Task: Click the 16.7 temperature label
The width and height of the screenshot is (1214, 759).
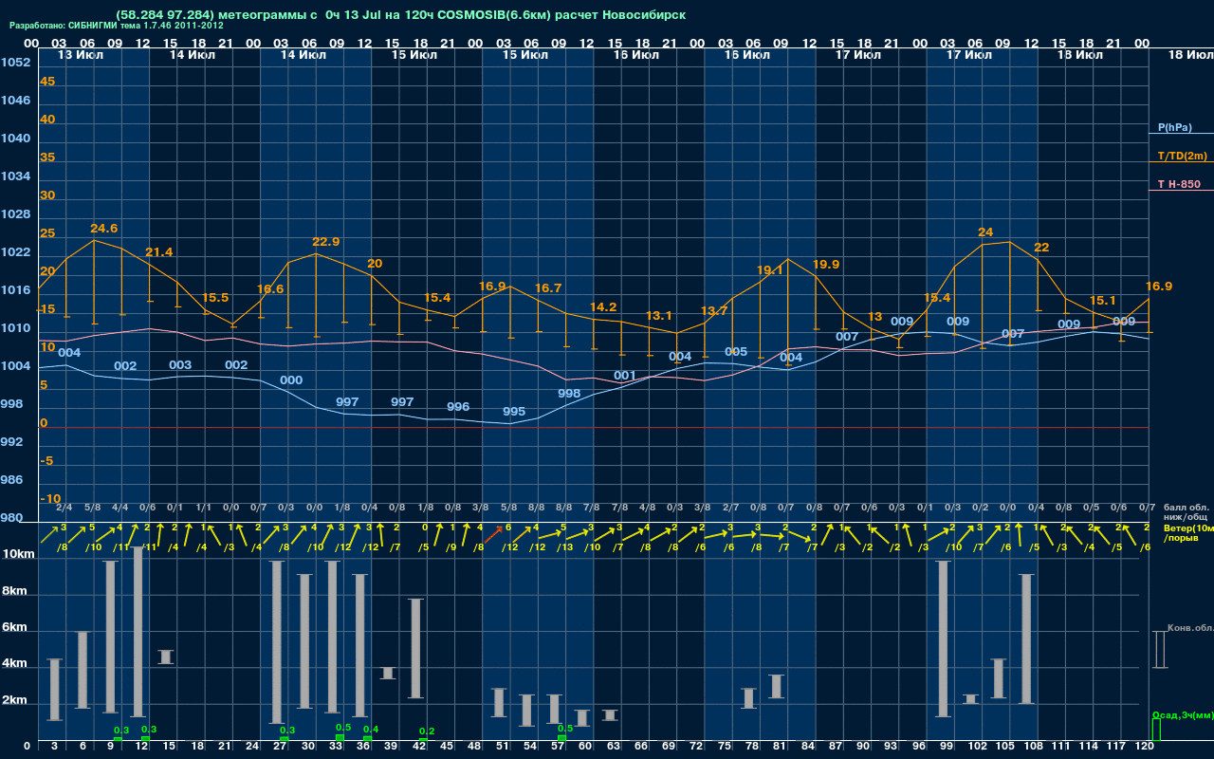Action: (548, 288)
